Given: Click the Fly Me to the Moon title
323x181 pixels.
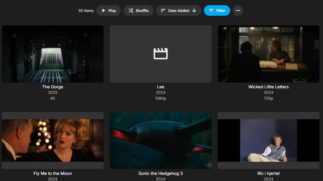Looking at the screenshot, I should (x=53, y=173).
